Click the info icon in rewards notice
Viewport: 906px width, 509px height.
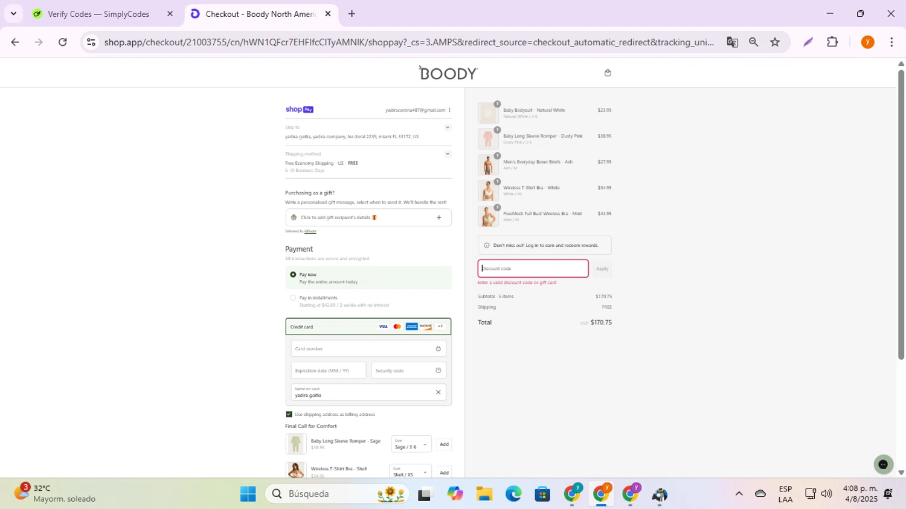[x=487, y=245]
